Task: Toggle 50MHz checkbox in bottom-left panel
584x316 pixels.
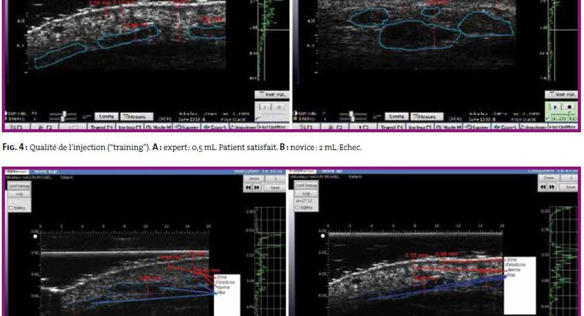Action: (x=12, y=208)
